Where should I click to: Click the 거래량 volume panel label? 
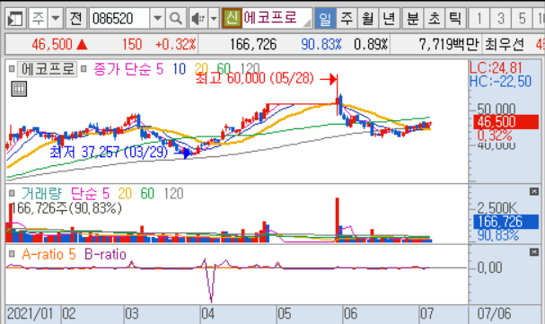click(x=41, y=194)
